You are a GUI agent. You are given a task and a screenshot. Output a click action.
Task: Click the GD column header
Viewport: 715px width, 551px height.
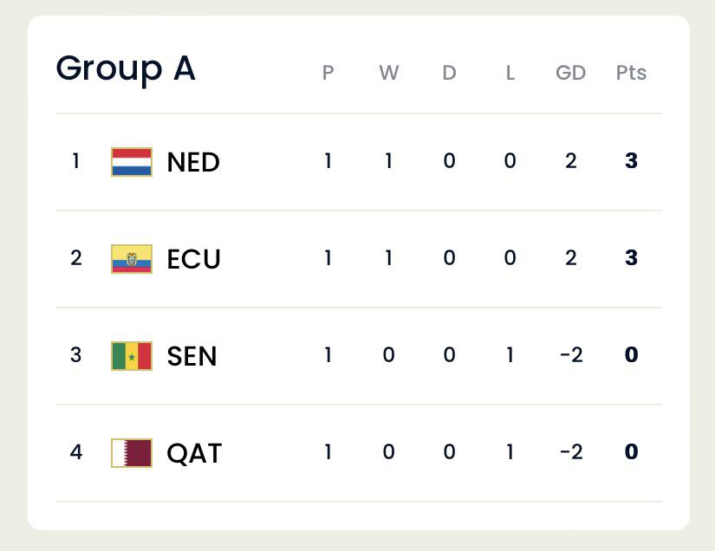click(x=570, y=73)
